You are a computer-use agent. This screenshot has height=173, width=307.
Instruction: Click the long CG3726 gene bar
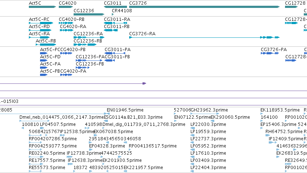tap(205, 7)
